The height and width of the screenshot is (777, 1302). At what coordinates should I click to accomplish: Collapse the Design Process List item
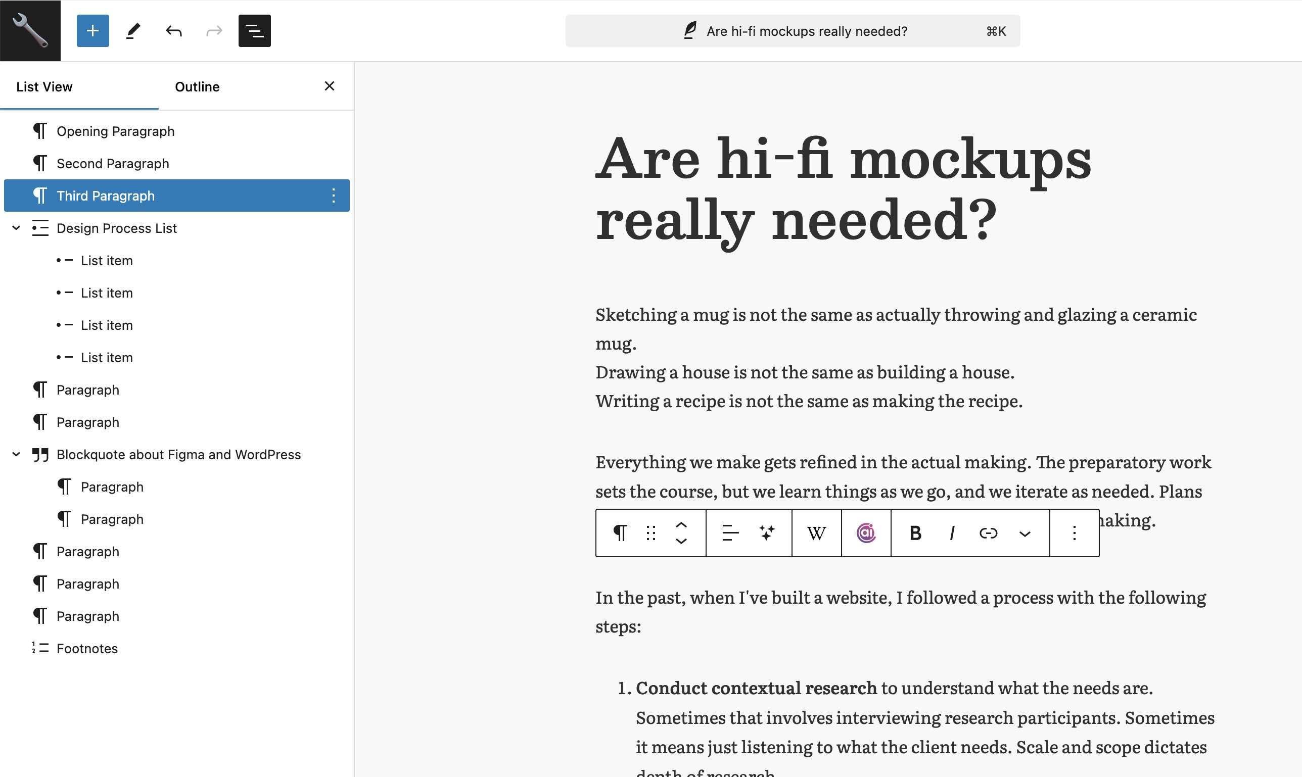pyautogui.click(x=16, y=228)
